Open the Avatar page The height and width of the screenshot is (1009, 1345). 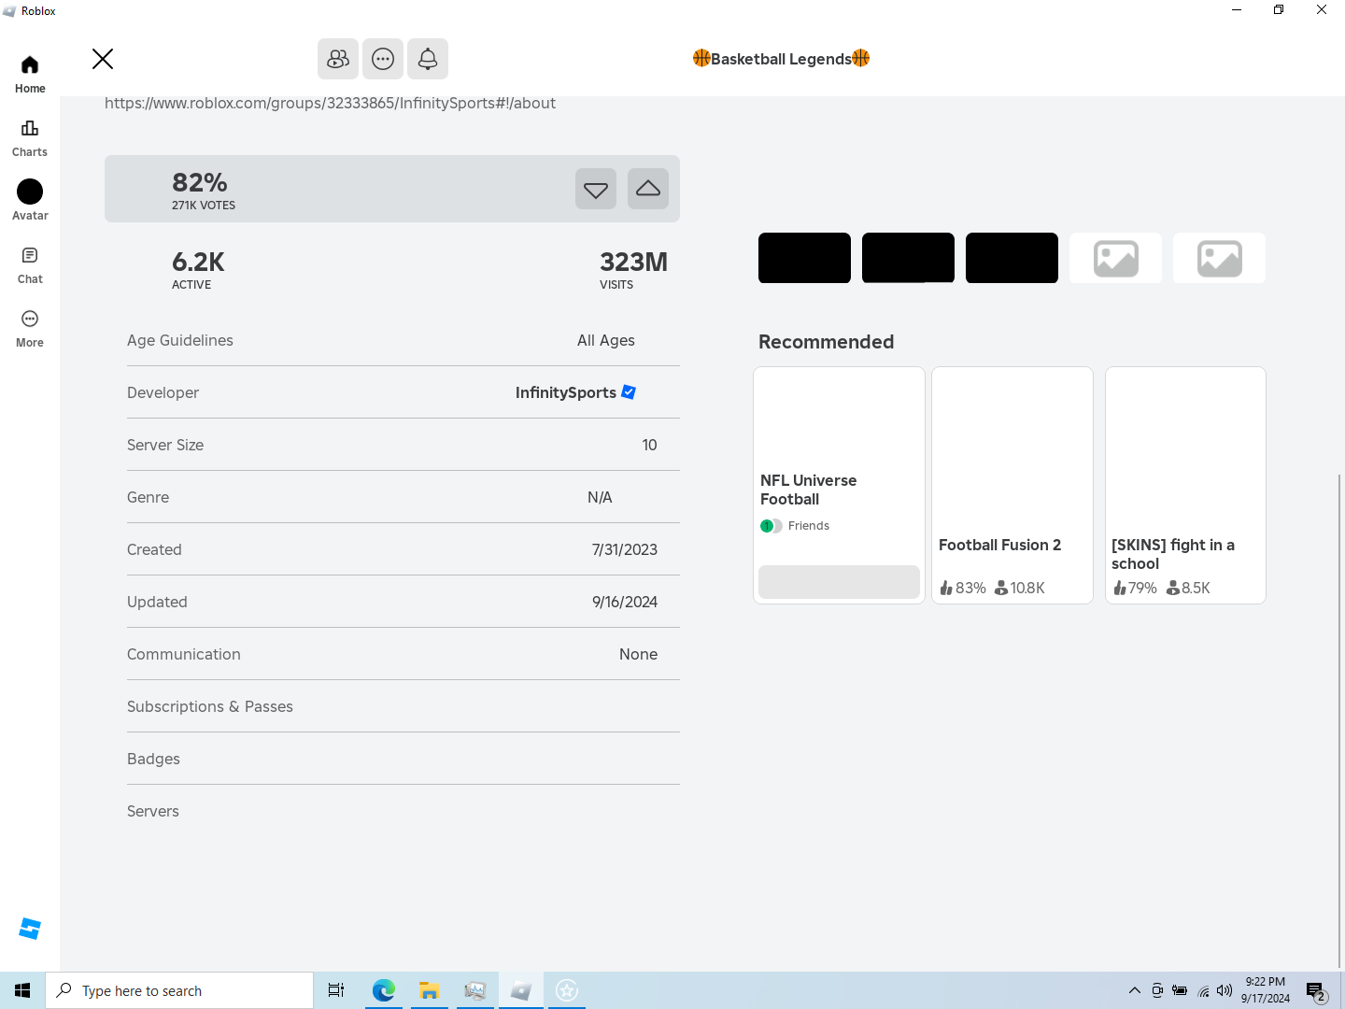click(x=30, y=201)
